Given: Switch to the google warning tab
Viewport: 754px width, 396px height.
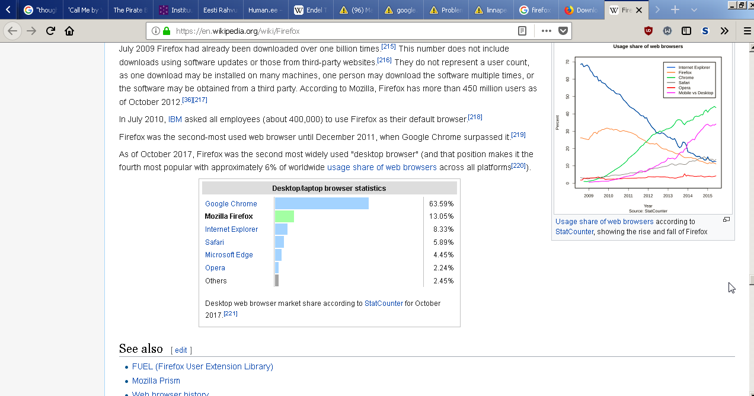Looking at the screenshot, I should pos(401,10).
